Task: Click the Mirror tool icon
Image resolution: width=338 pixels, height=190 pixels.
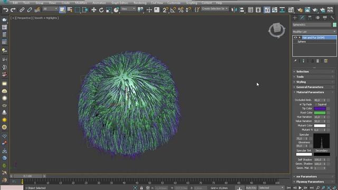Action: pos(234,10)
